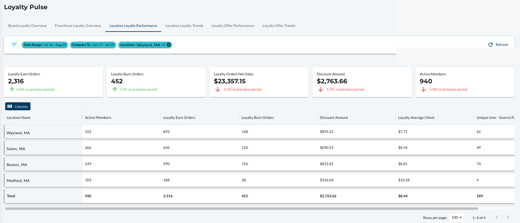Select the Loyalty Offer Trends tab
520x223 pixels.
click(279, 26)
